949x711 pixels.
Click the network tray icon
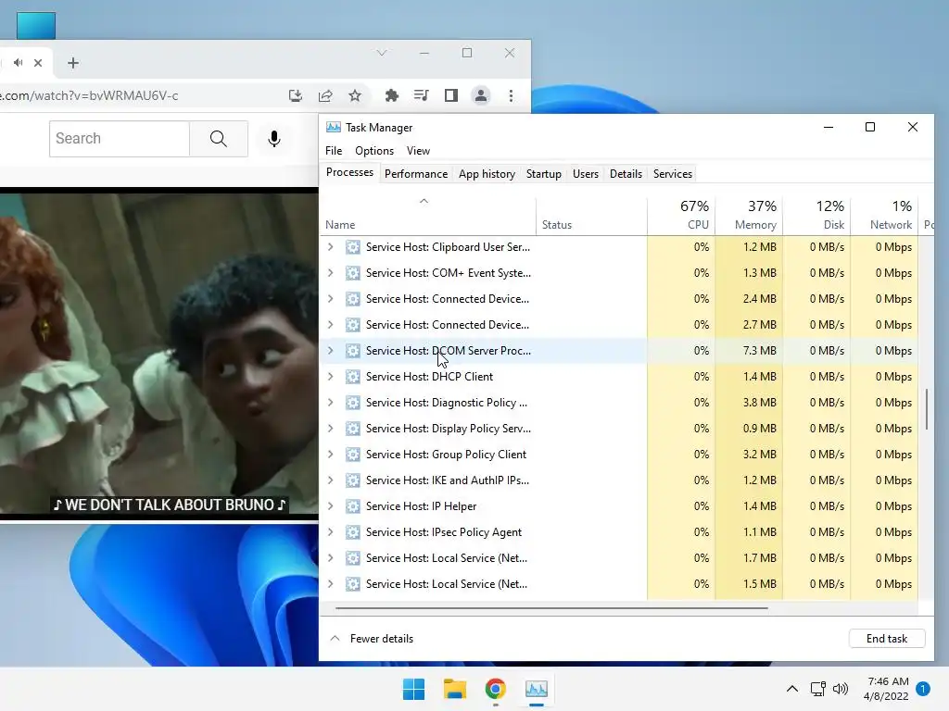[x=817, y=689]
